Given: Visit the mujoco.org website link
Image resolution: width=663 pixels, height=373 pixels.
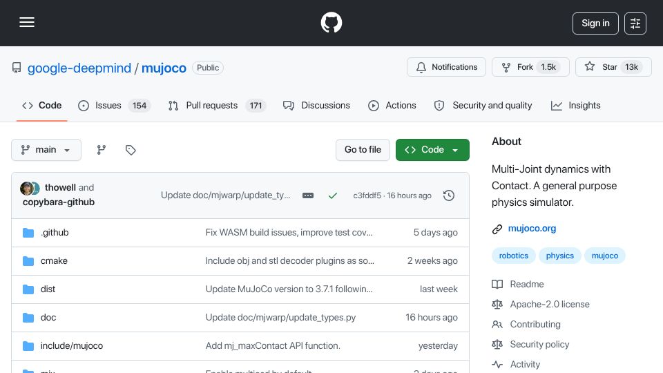Looking at the screenshot, I should pos(532,229).
